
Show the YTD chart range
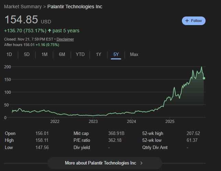coord(80,54)
